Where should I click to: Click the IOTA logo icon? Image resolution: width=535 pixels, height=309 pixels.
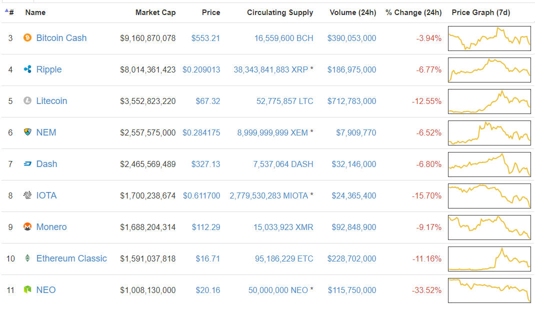coord(27,195)
